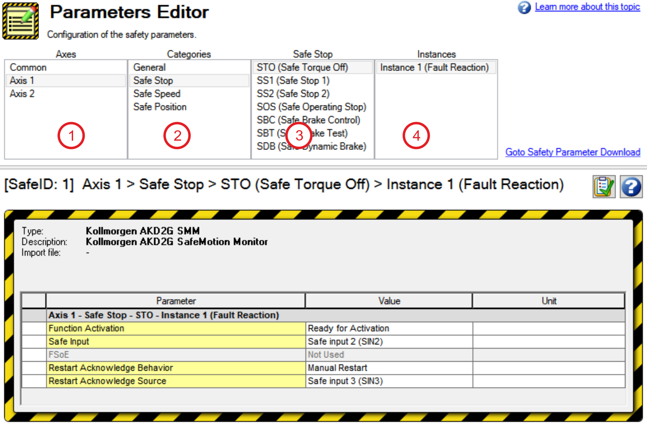Select SBT brake test function
Image resolution: width=647 pixels, height=426 pixels.
pyautogui.click(x=313, y=133)
